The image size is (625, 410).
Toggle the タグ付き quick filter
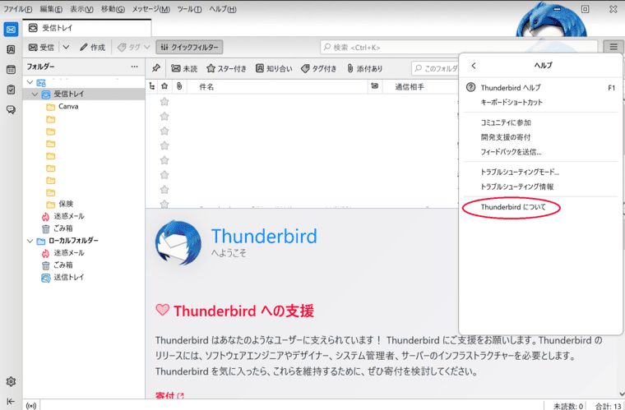[319, 68]
